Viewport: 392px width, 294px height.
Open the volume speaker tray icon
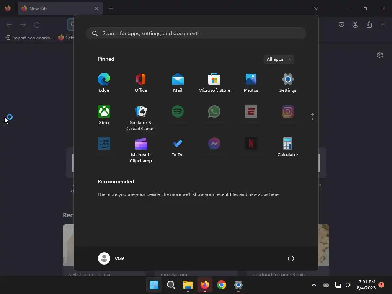coord(347,285)
